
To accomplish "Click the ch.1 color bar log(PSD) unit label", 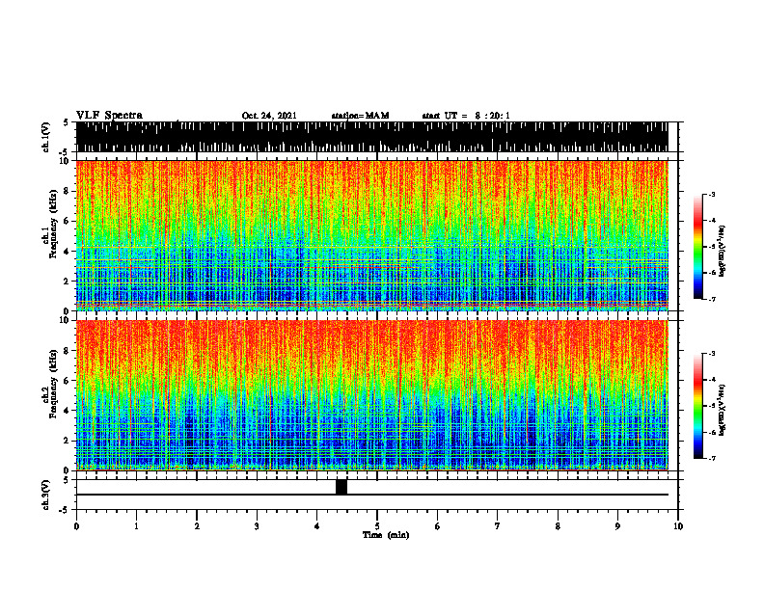I will pos(723,252).
